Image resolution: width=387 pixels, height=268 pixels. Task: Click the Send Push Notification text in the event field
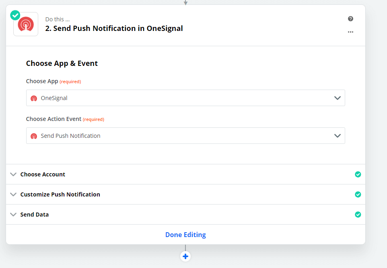[71, 136]
